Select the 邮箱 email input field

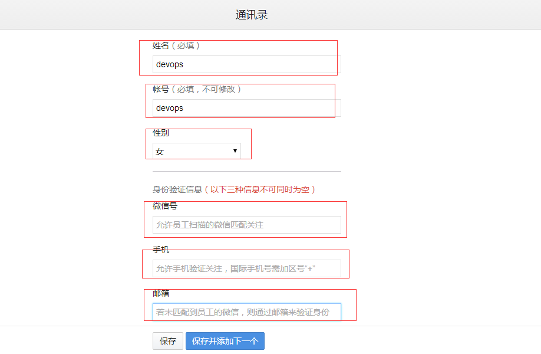coord(247,312)
